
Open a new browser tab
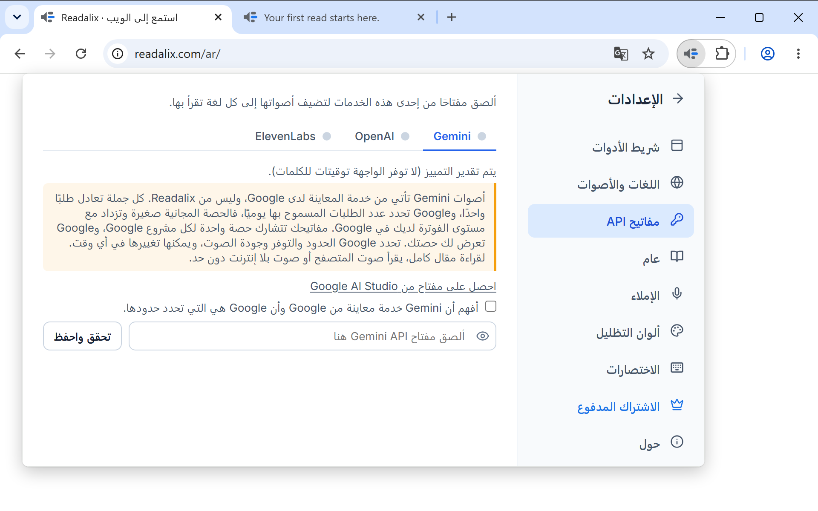[x=452, y=17]
